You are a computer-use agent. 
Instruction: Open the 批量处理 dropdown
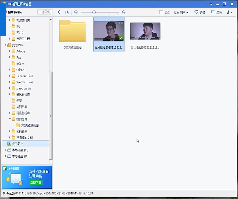181,12
